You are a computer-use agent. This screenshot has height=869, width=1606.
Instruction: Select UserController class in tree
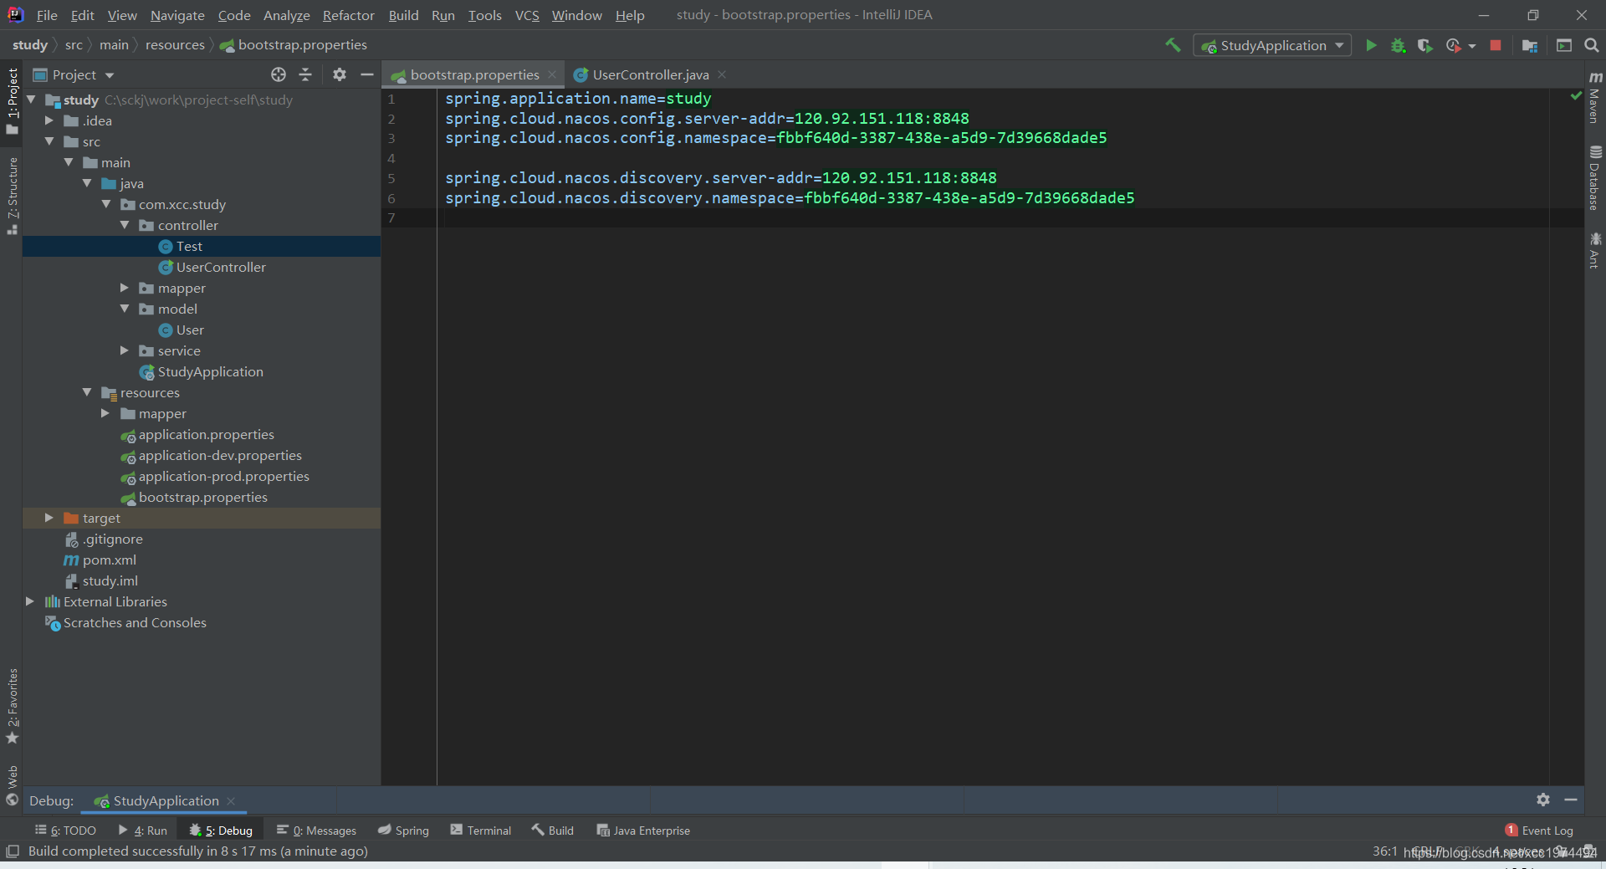click(x=221, y=267)
